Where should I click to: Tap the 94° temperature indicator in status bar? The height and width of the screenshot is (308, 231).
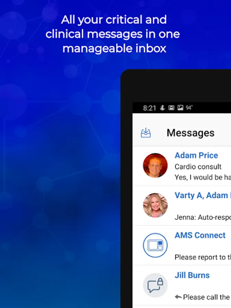pyautogui.click(x=189, y=108)
